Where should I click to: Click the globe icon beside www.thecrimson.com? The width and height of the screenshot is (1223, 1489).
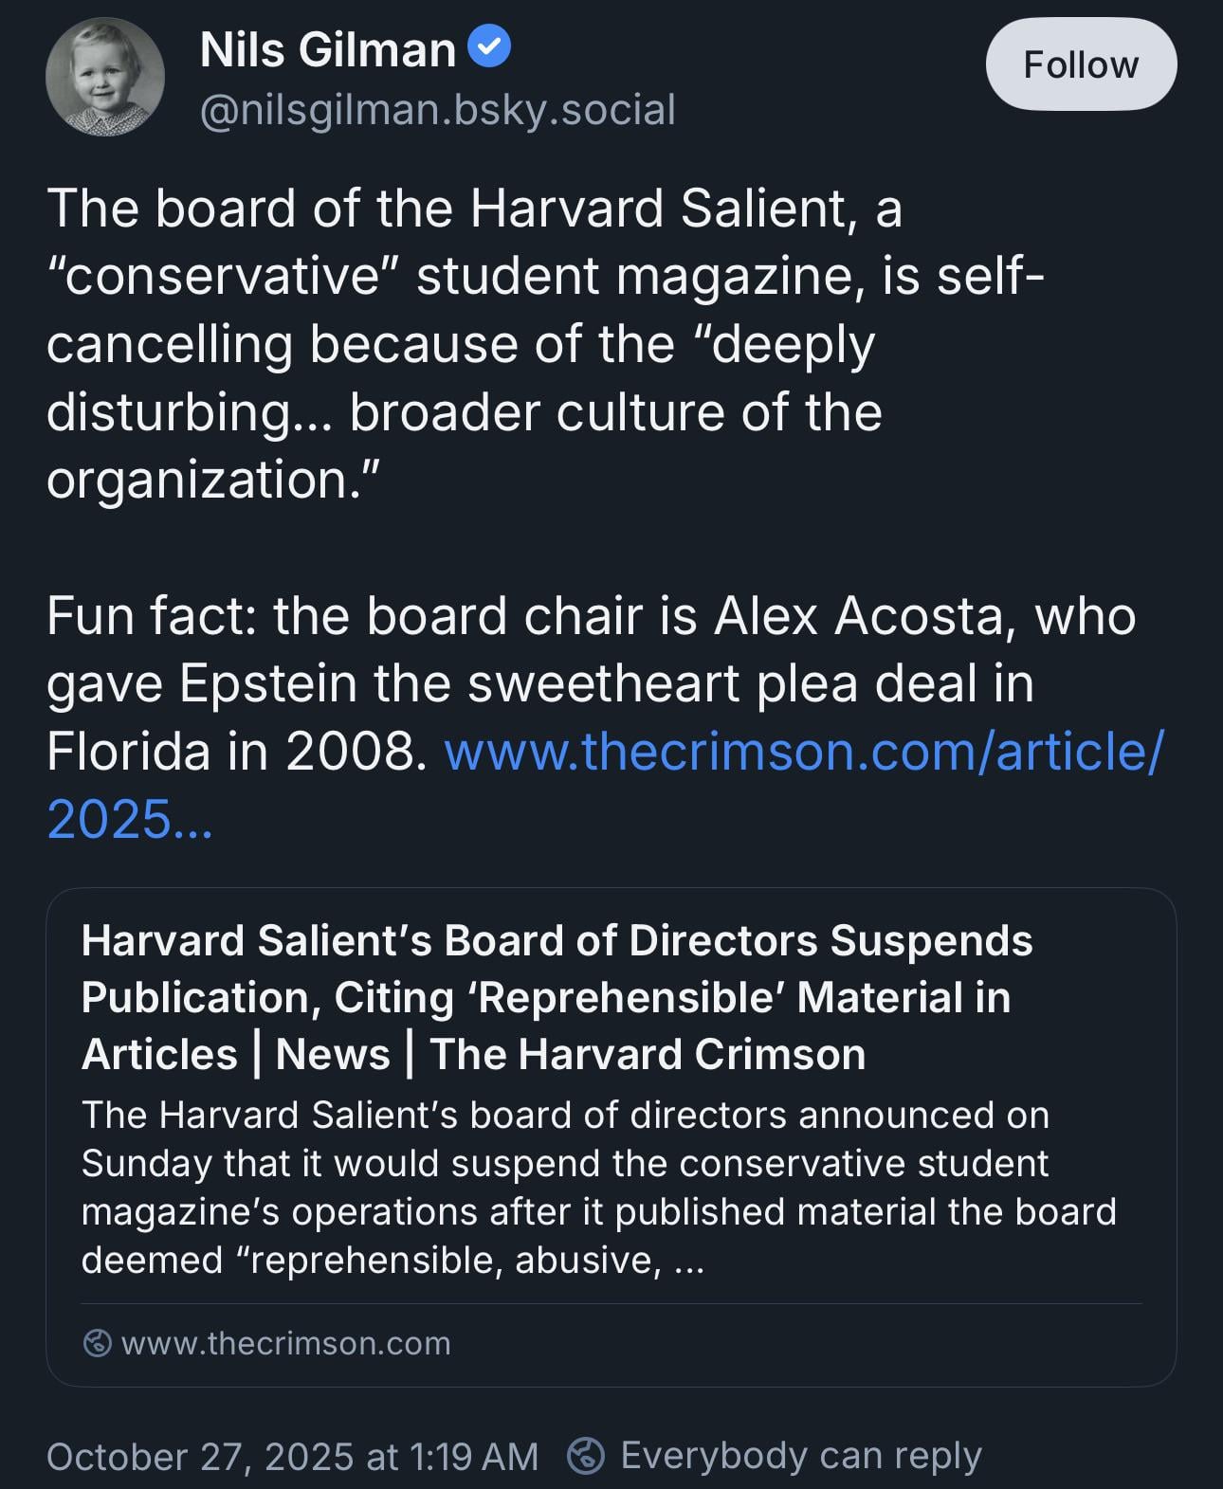[x=98, y=1343]
